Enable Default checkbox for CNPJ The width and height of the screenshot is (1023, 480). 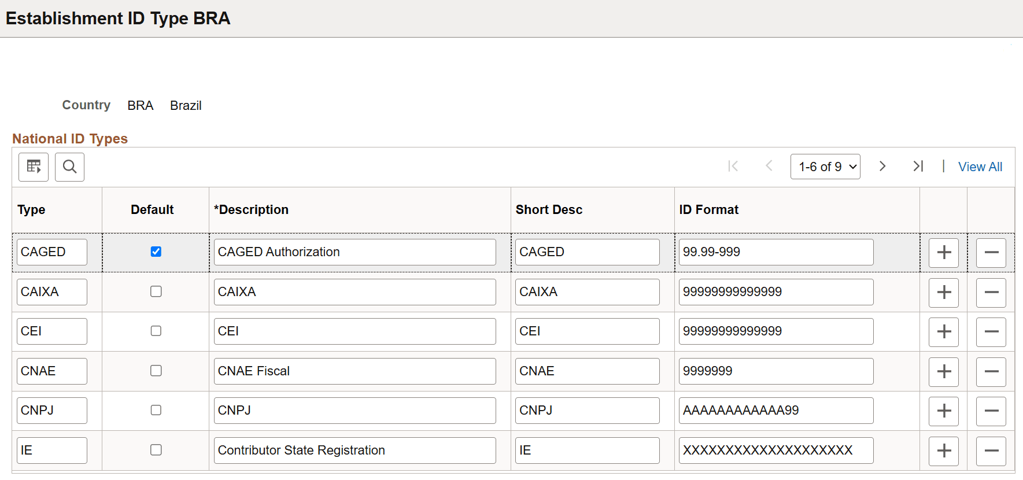(156, 410)
